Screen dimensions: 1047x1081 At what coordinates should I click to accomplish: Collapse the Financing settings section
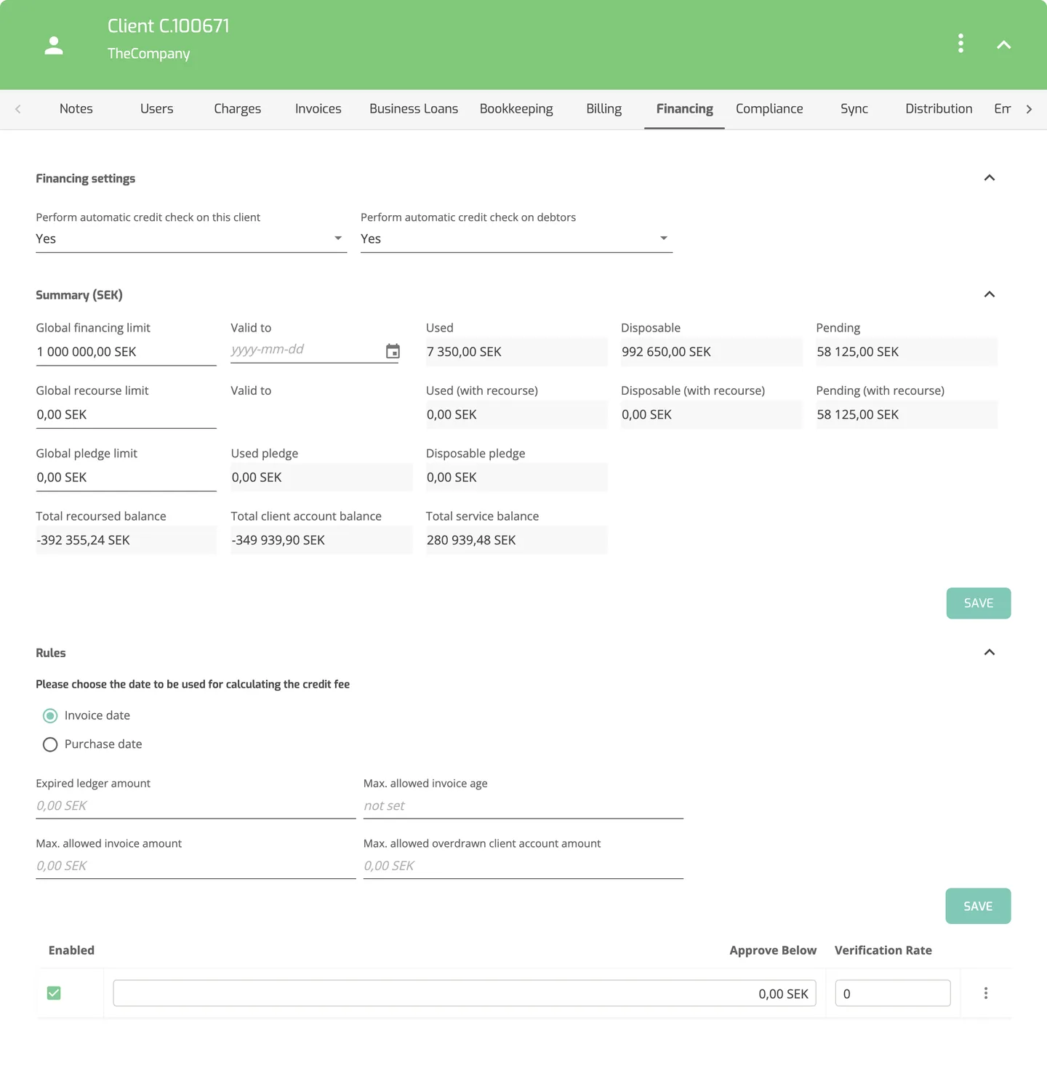(x=989, y=178)
